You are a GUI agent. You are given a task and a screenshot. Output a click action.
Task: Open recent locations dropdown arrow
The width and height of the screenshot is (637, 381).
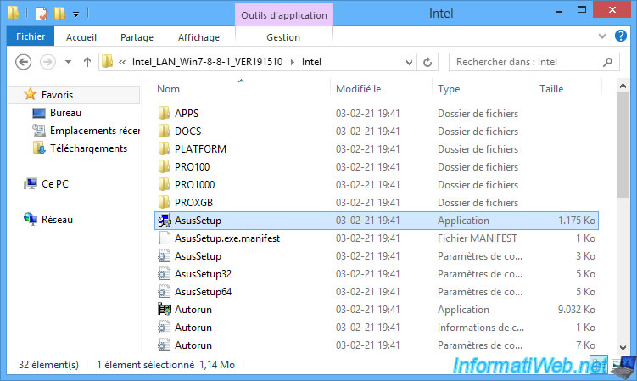[x=68, y=62]
